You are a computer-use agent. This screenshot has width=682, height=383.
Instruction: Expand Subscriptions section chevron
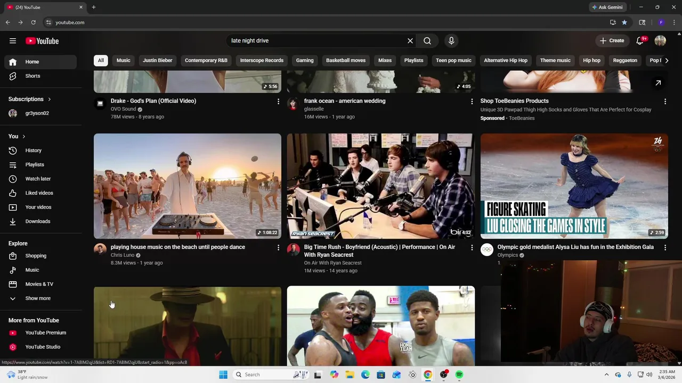(x=50, y=99)
